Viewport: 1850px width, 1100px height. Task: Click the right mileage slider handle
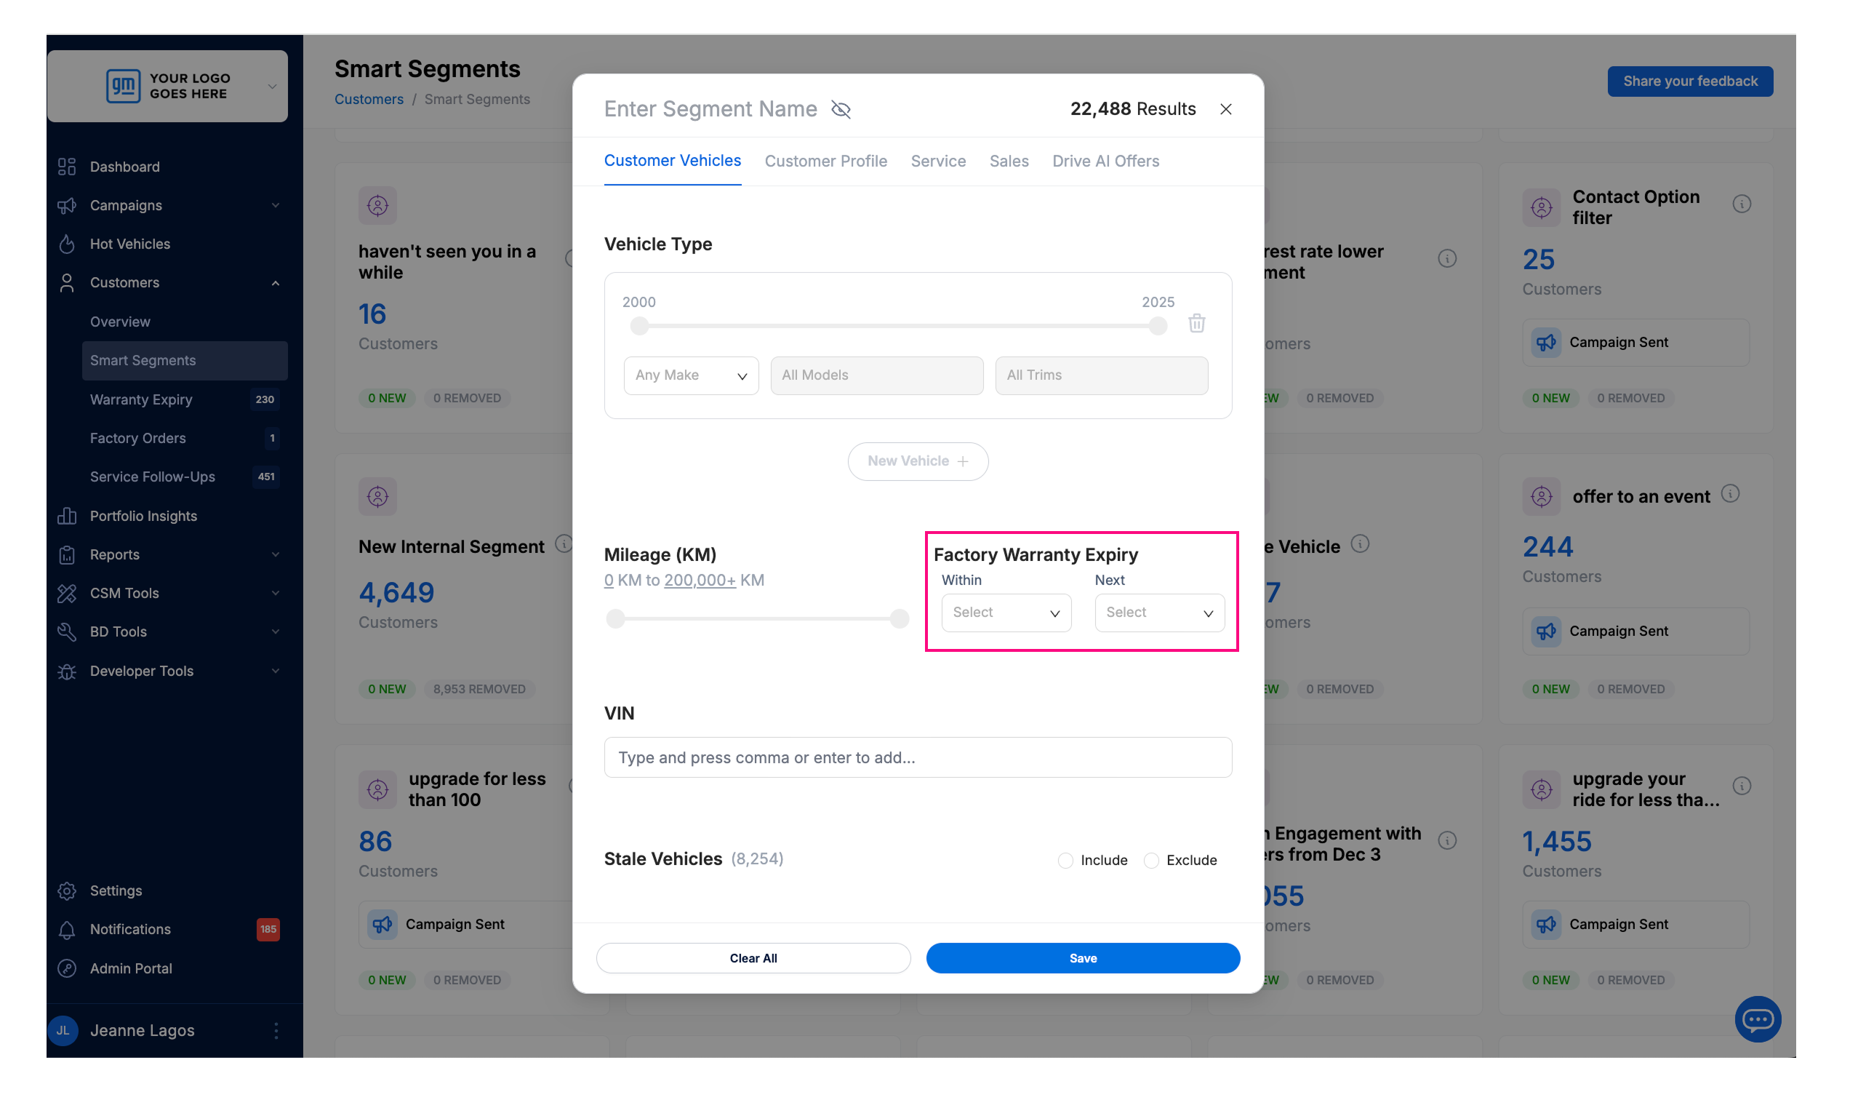pos(899,618)
